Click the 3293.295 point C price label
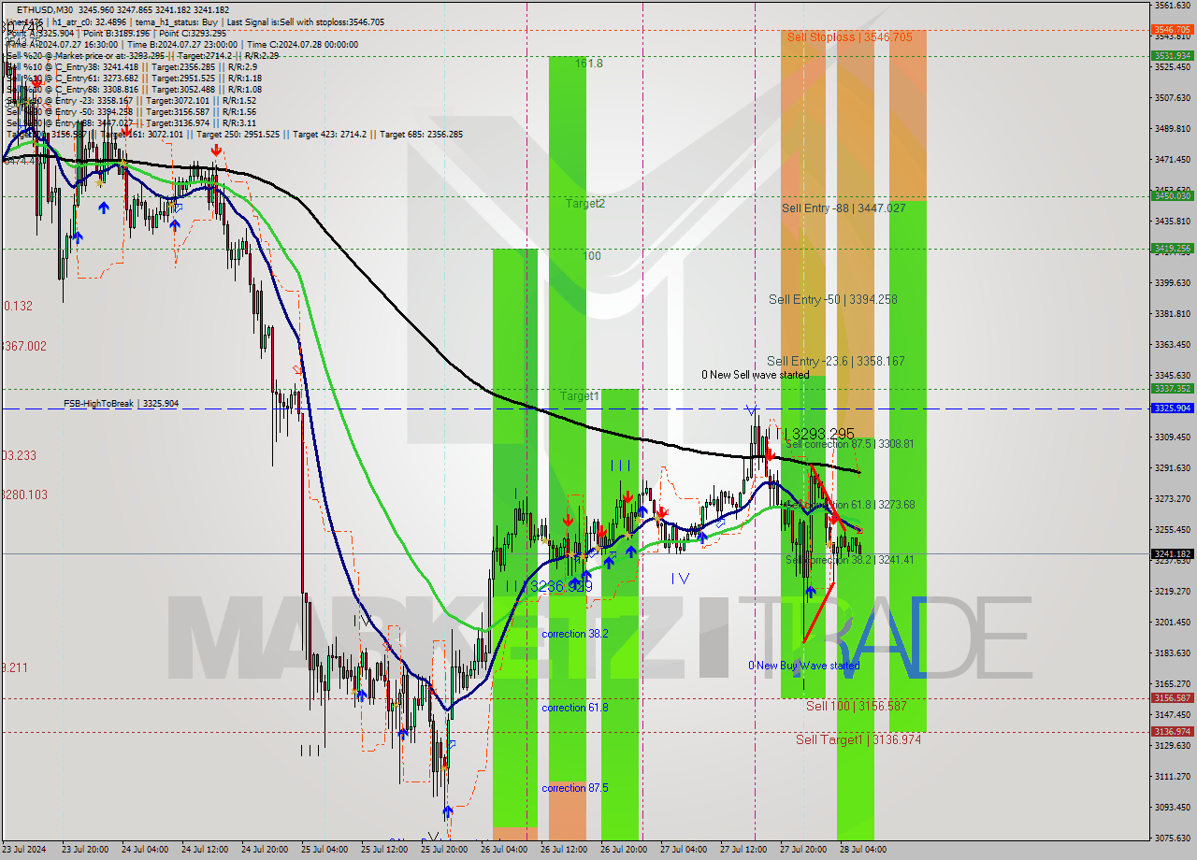The height and width of the screenshot is (860, 1197). 824,434
